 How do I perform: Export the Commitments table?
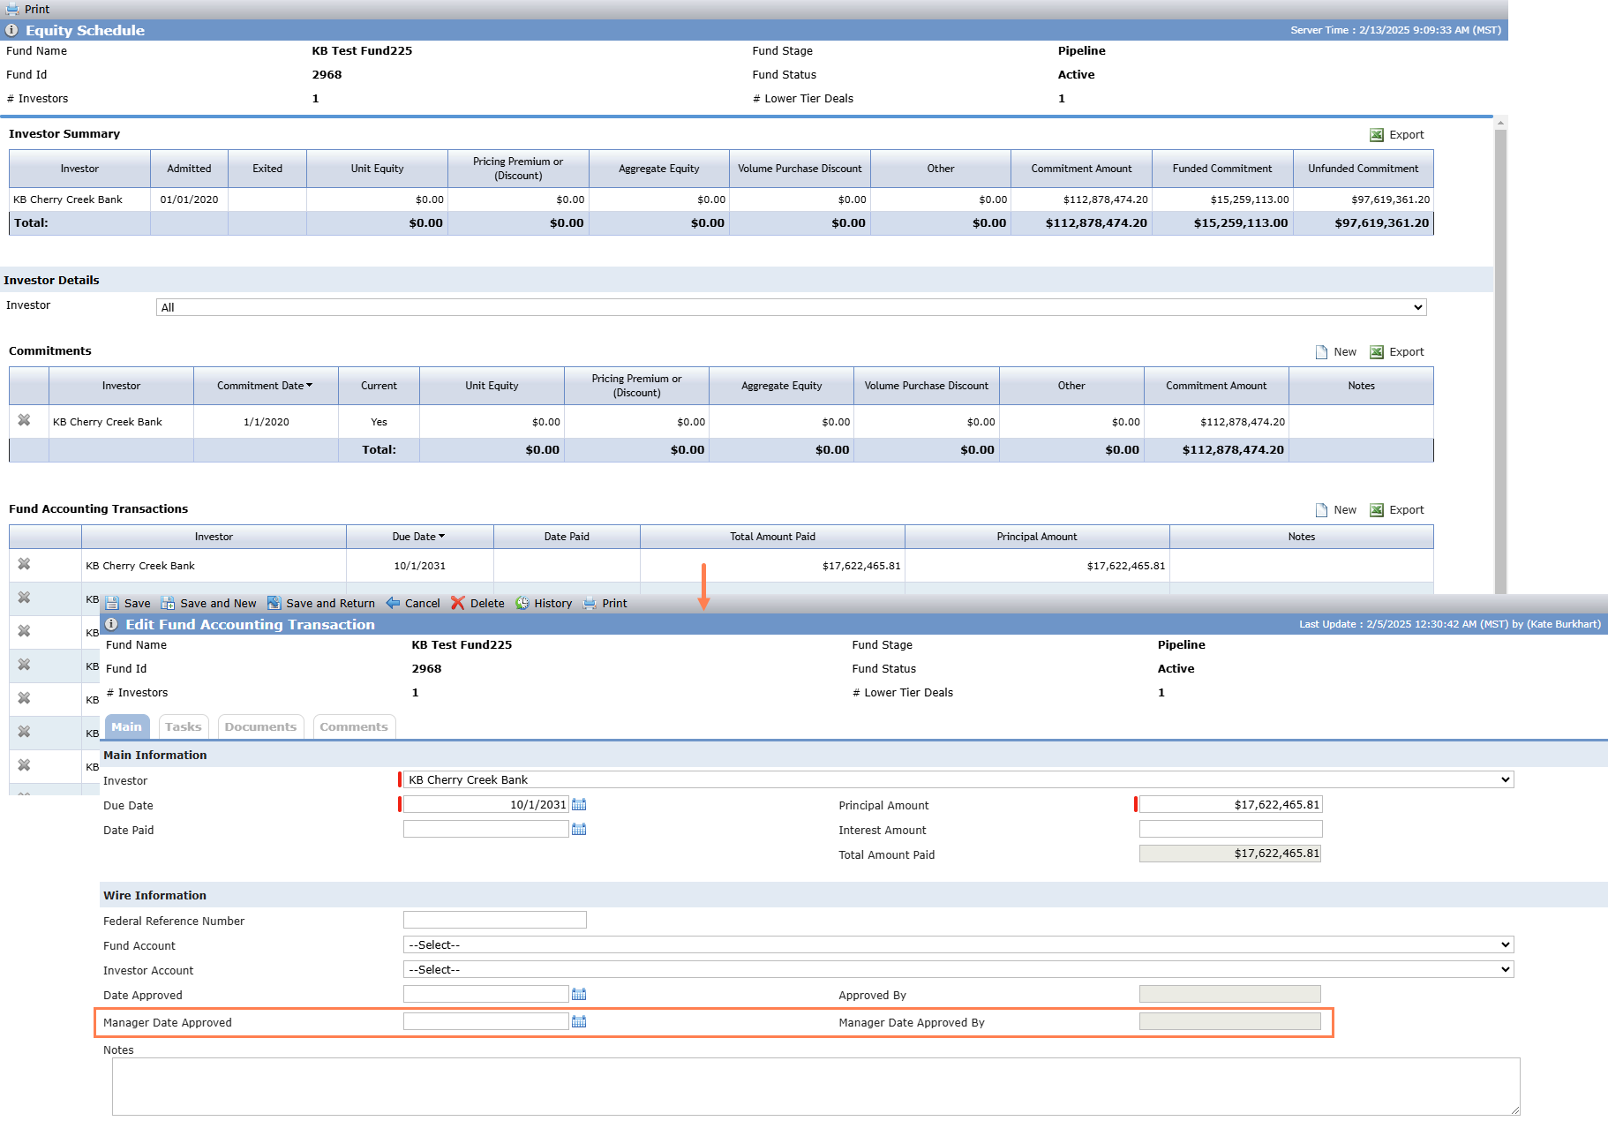(1396, 352)
